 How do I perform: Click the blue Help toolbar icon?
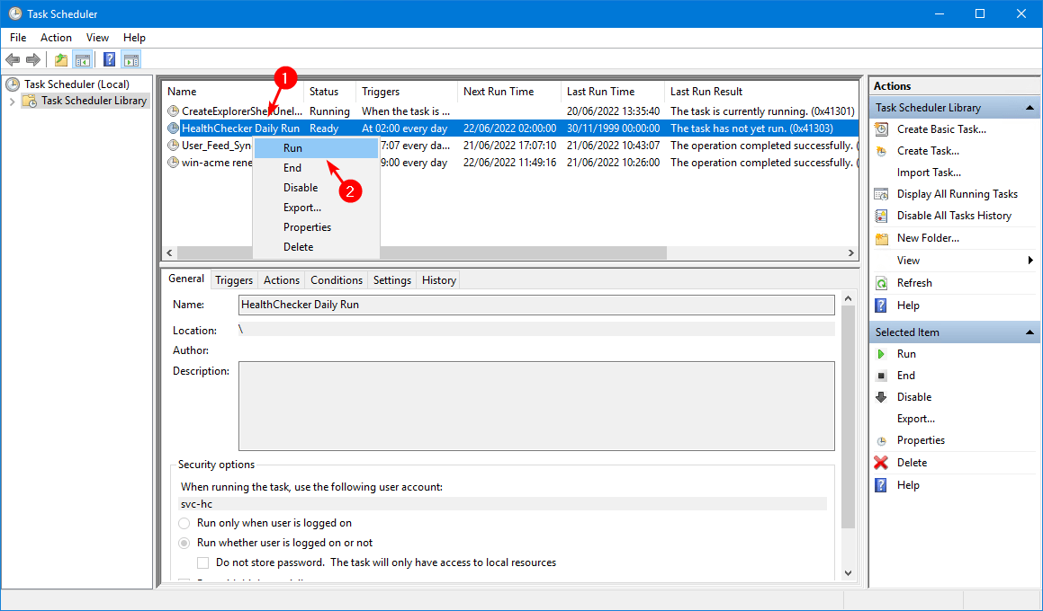110,60
